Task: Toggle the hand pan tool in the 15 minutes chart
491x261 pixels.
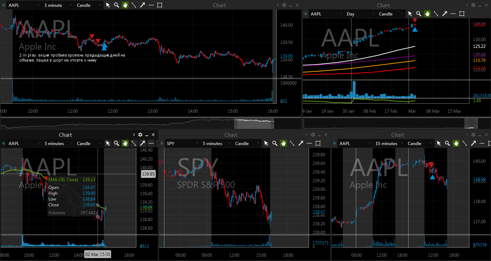Action: (x=456, y=143)
